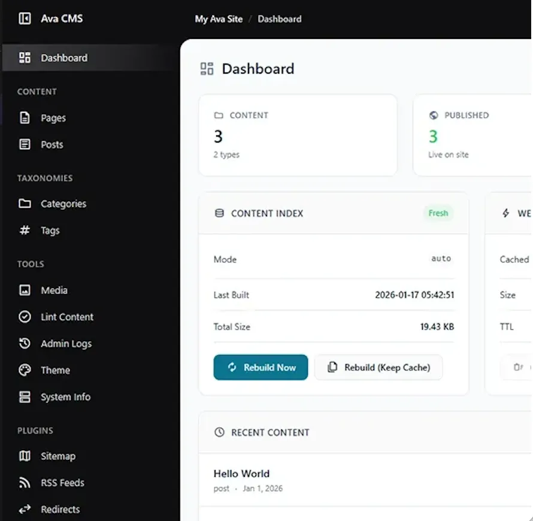Click the 'Live on site' label
Viewport: 533px width, 521px height.
tap(449, 155)
